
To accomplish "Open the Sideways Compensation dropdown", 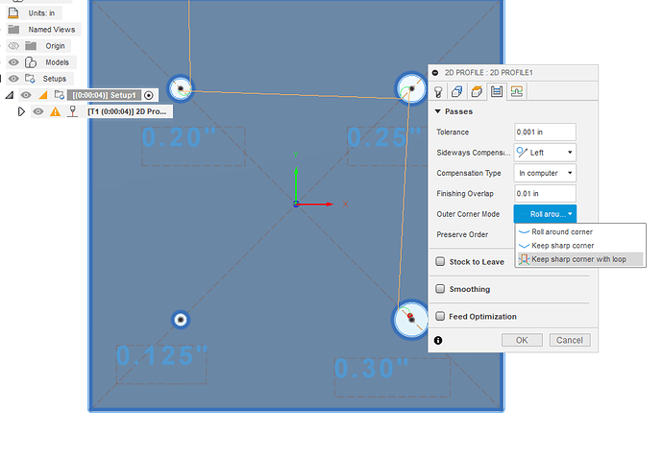I will pos(545,153).
